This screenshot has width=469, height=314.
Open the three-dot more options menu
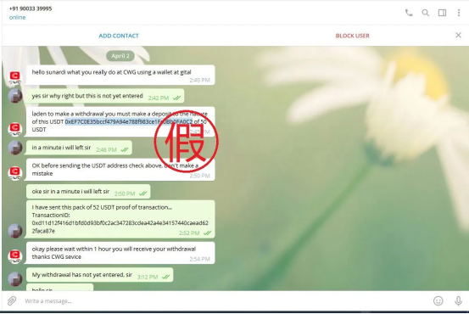[x=459, y=13]
